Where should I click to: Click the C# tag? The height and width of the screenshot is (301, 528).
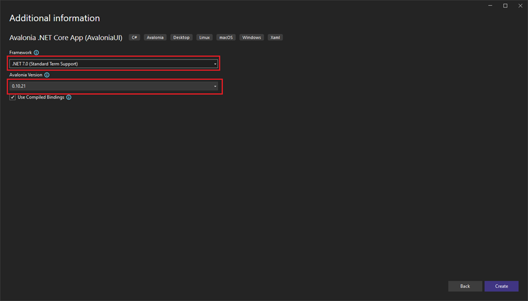(x=134, y=38)
